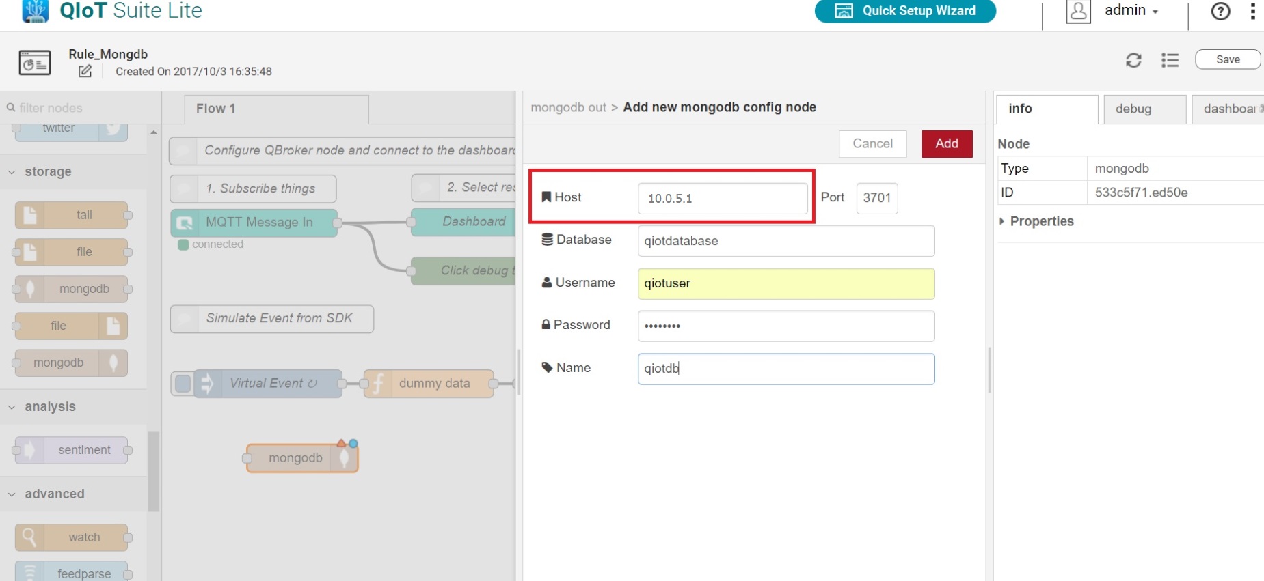Edit the Rule_Mongodb name with pencil icon
Image resolution: width=1264 pixels, height=581 pixels.
click(85, 71)
